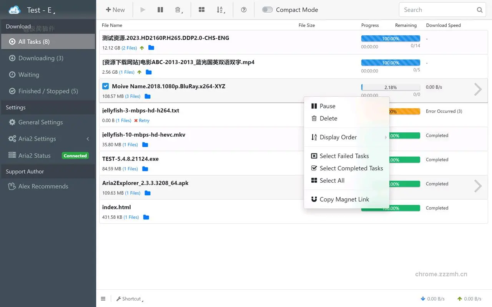Expand the Aria2 Settings submenu

pyautogui.click(x=48, y=139)
